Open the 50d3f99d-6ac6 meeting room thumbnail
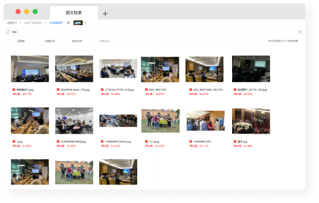 (x=74, y=69)
